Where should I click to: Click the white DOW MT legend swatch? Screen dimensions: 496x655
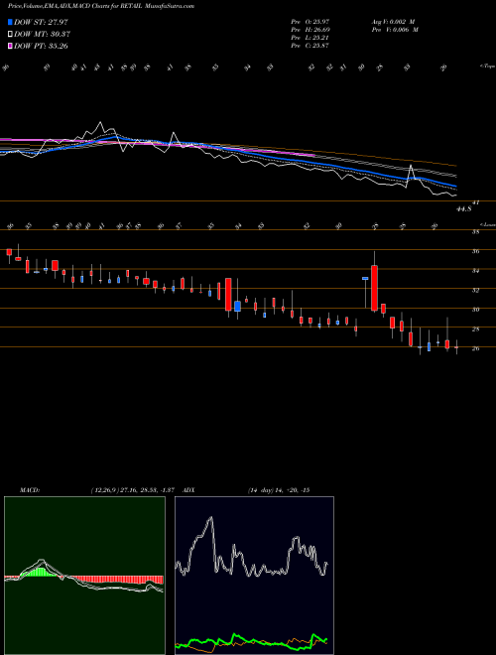coord(10,34)
